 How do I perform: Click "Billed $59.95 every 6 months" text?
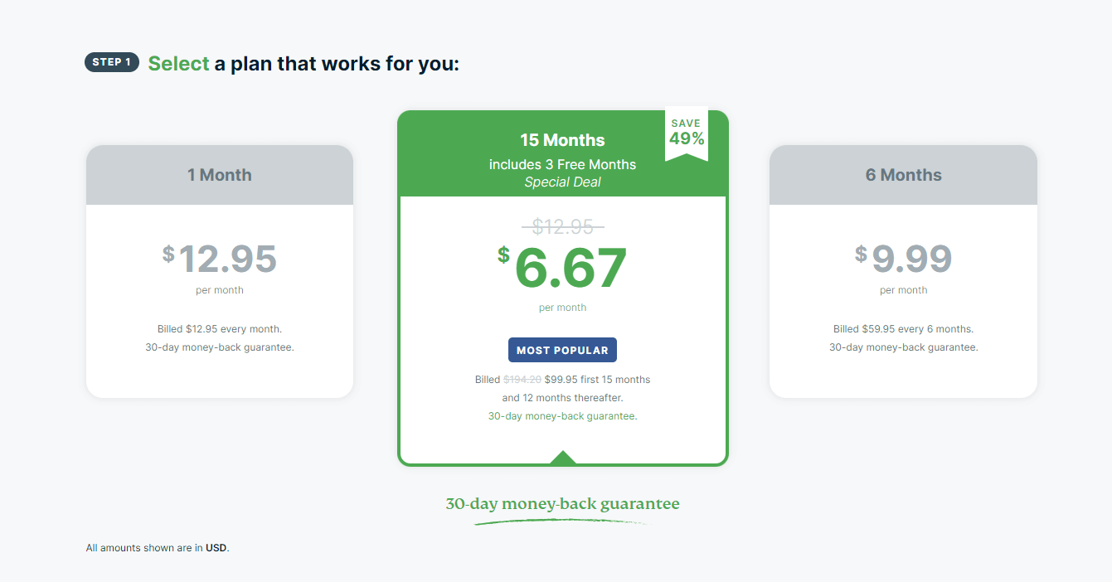[903, 329]
